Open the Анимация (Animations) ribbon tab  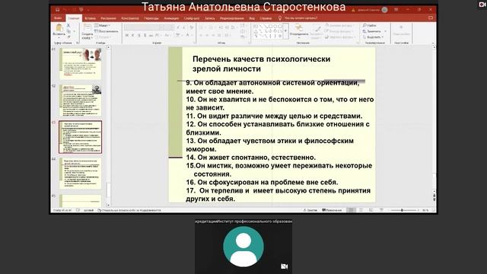click(171, 18)
